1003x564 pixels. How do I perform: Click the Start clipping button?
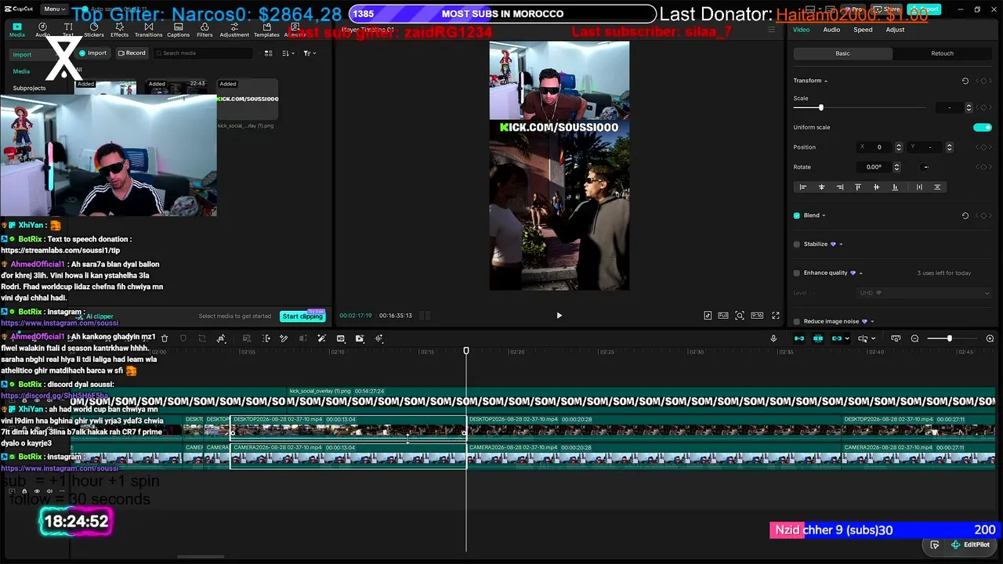pyautogui.click(x=302, y=316)
